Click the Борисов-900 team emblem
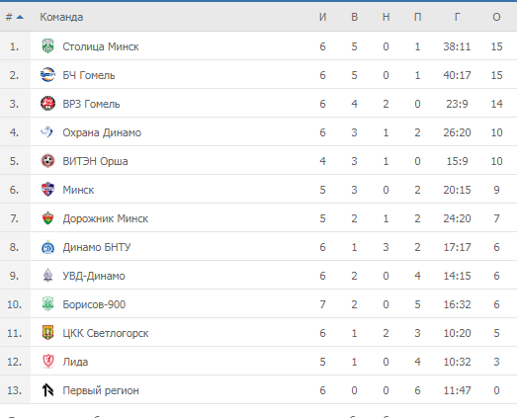The width and height of the screenshot is (517, 418). pos(47,304)
